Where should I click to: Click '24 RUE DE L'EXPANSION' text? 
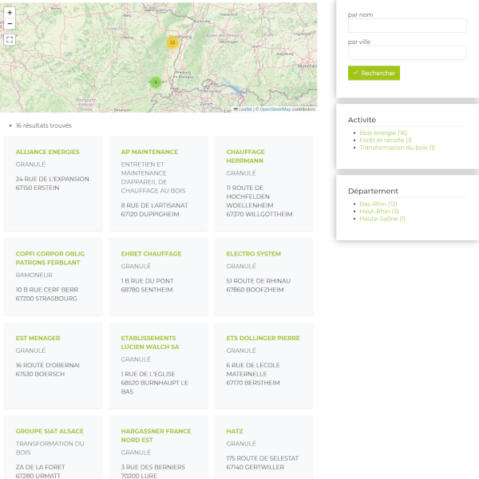pos(52,179)
